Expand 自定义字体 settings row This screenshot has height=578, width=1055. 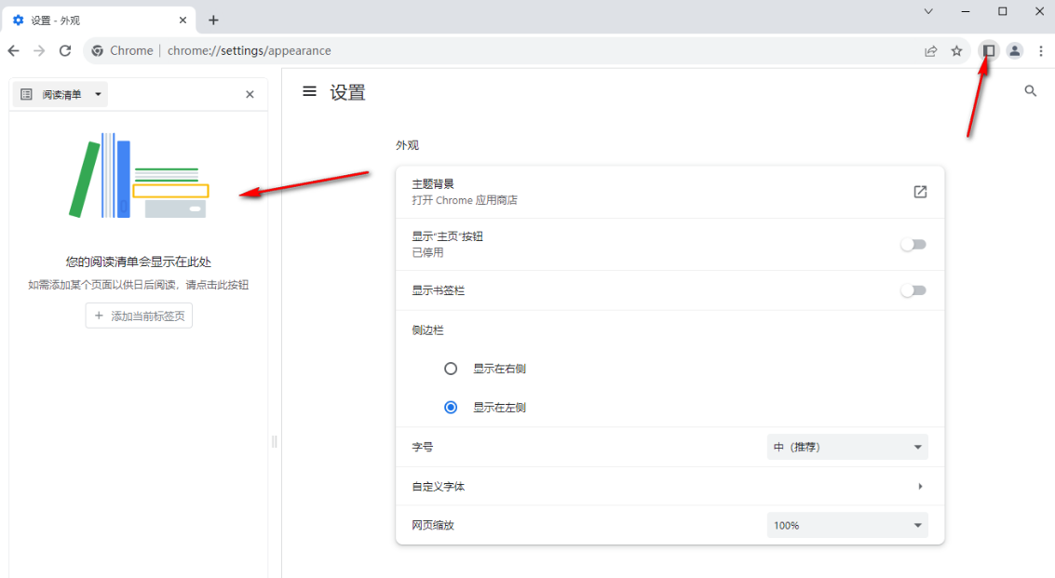[x=670, y=486]
